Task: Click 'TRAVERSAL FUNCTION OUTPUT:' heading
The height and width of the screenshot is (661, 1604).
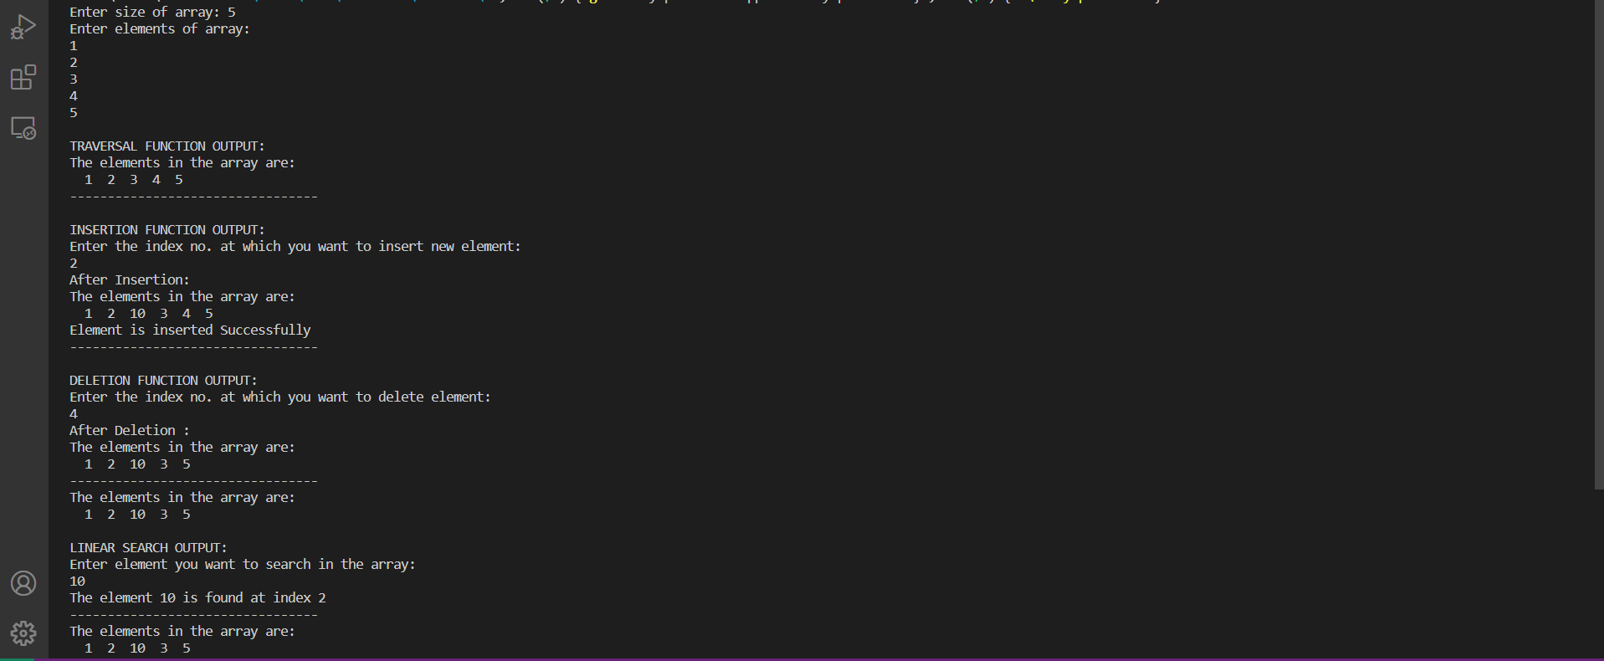Action: tap(167, 146)
